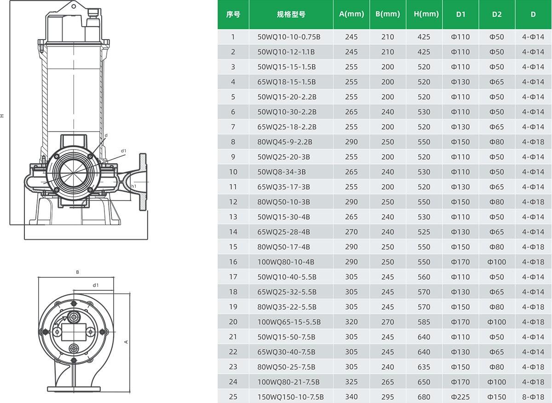Click D2 value Φ100 for 100WQ80-10-4B
Viewport: 552px width, 403px height.
pyautogui.click(x=497, y=262)
